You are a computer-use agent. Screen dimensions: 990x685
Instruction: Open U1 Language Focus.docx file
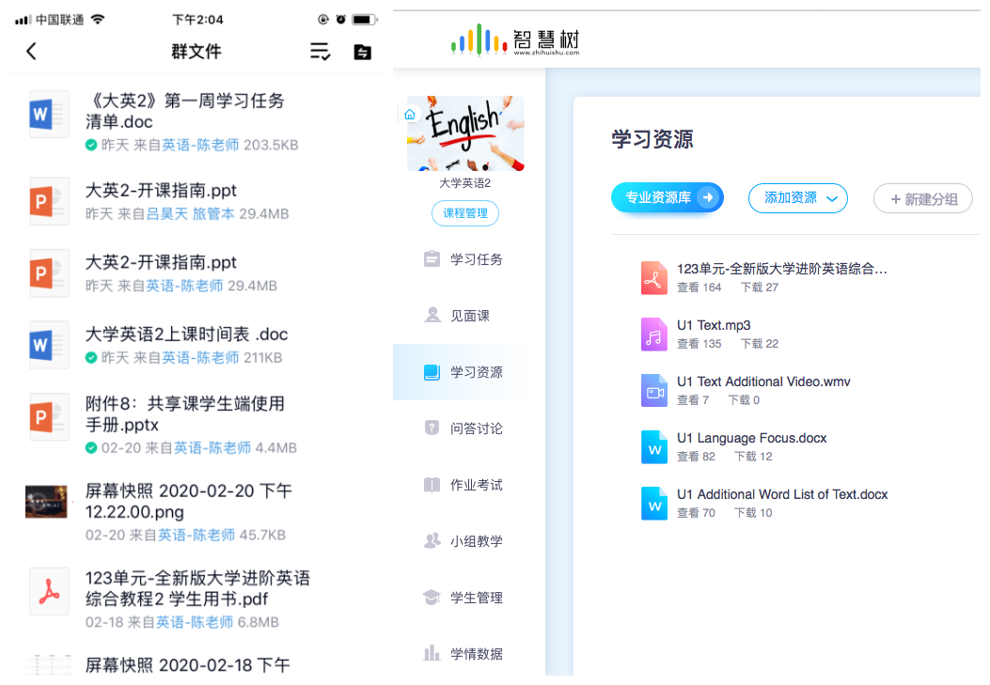point(751,438)
